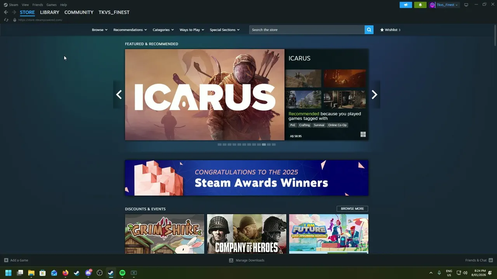Click the store page vertical scrollbar

(495, 35)
